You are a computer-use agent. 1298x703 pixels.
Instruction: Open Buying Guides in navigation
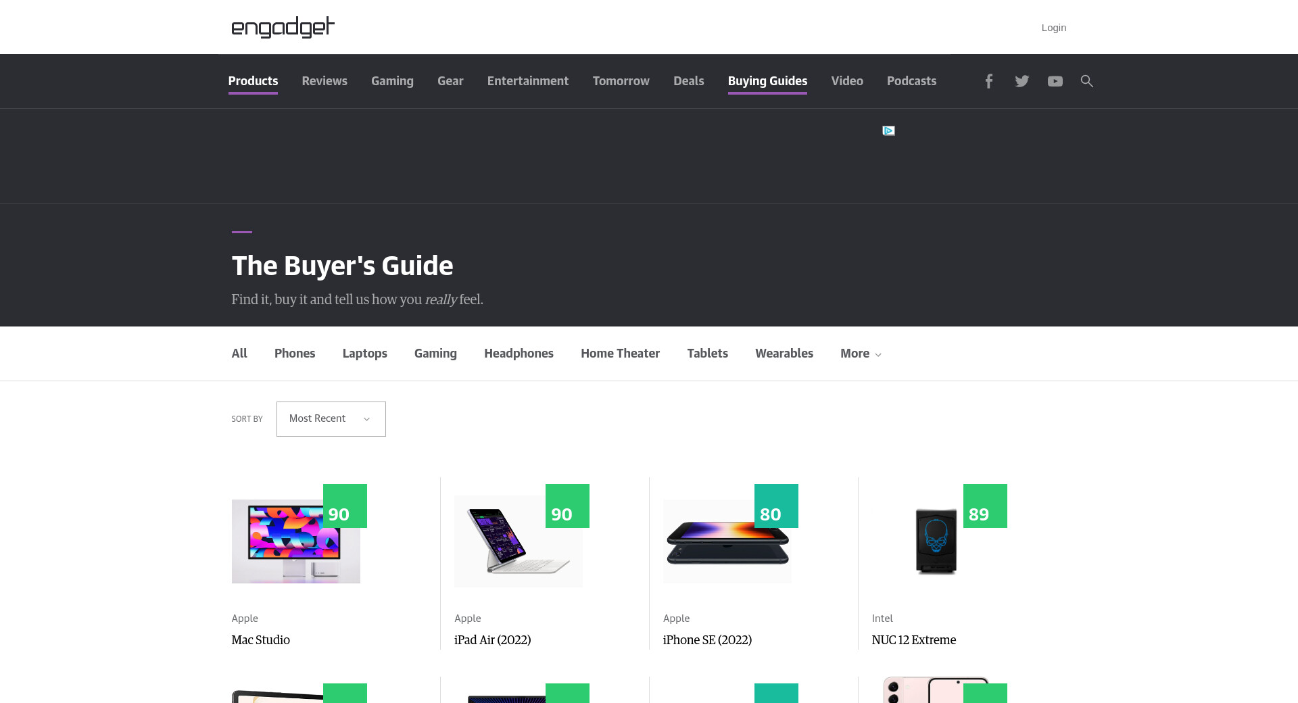tap(767, 81)
